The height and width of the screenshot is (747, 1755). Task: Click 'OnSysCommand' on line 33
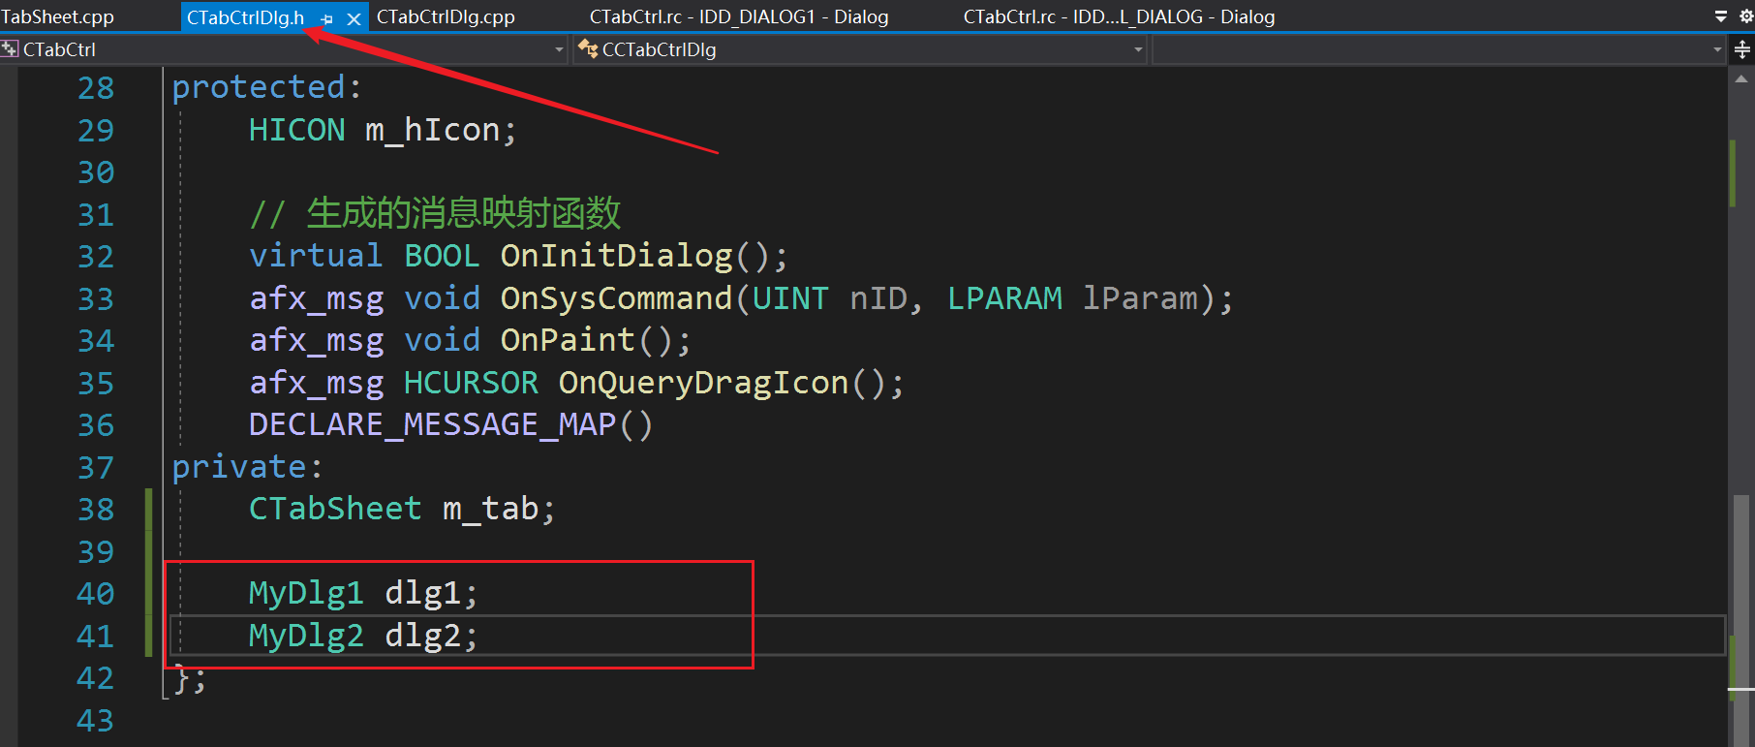pyautogui.click(x=616, y=298)
